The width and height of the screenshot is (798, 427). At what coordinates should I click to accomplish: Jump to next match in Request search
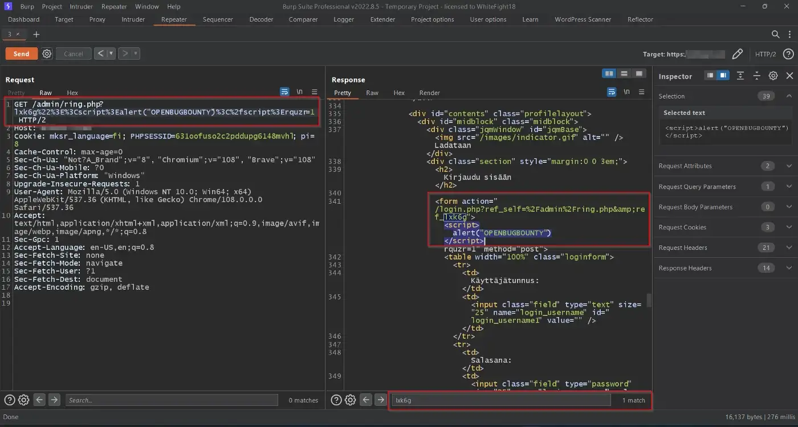[x=54, y=400]
